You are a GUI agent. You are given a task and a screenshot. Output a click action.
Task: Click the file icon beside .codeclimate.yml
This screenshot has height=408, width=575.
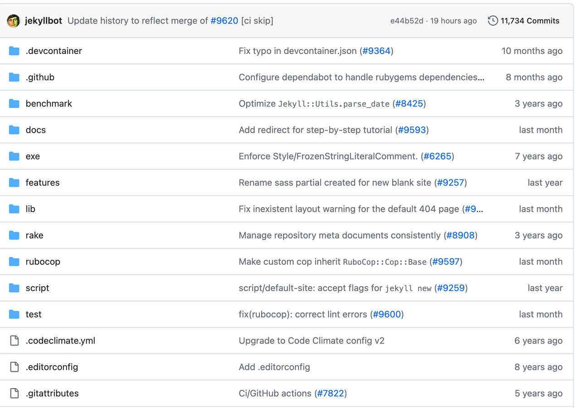coord(14,340)
